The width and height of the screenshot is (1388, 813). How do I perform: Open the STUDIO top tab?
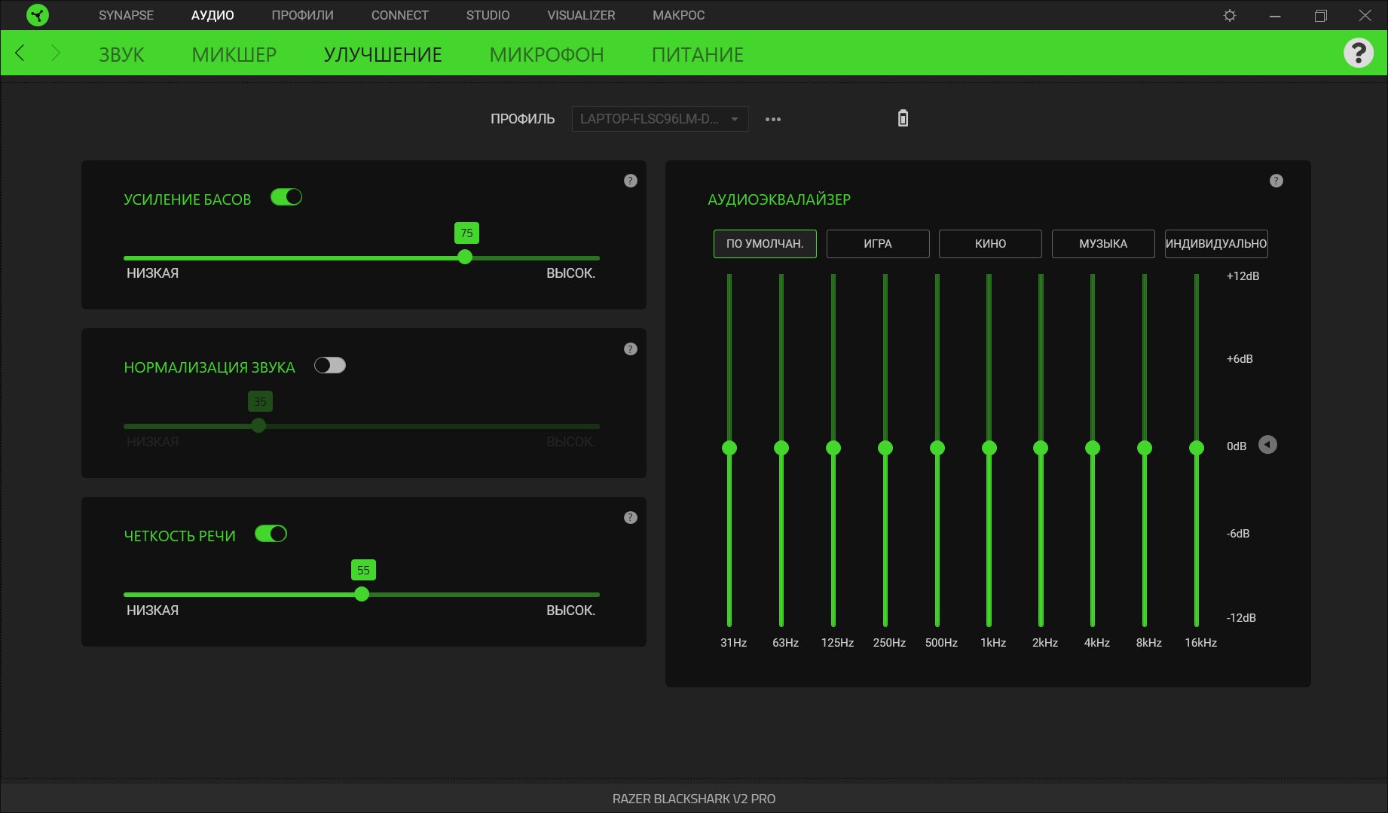pyautogui.click(x=488, y=15)
